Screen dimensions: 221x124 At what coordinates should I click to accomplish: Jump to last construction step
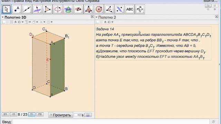tap(40, 115)
